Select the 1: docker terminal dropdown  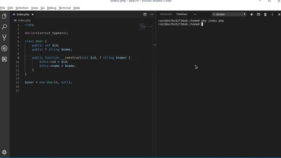(x=229, y=14)
